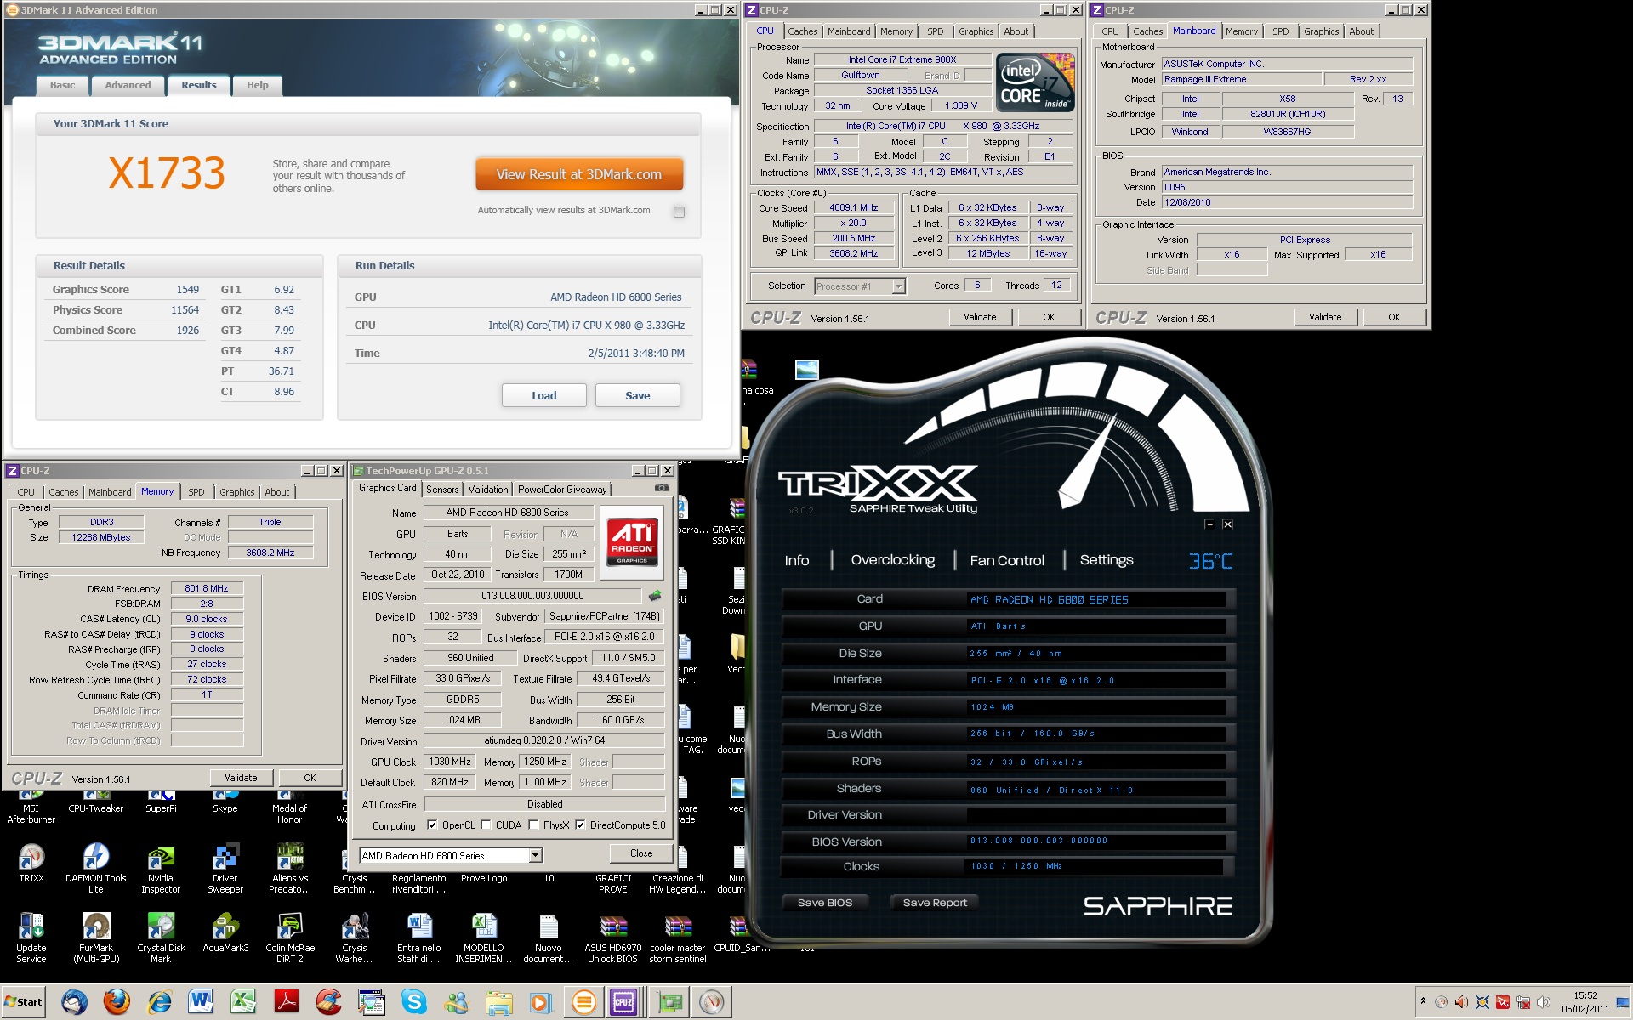Image resolution: width=1633 pixels, height=1020 pixels.
Task: Open the CPU-Z Processor #1 selection dropdown
Action: tap(898, 286)
